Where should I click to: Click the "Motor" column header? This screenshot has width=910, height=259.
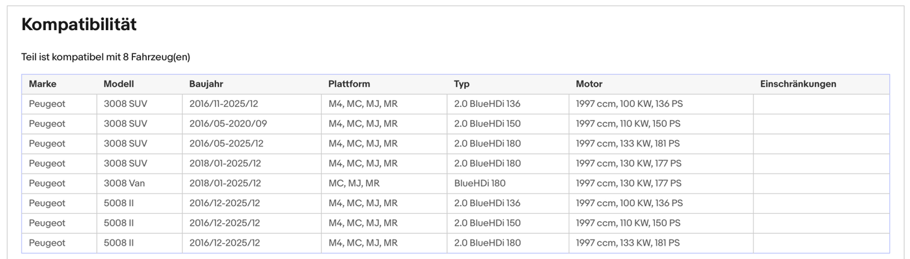click(x=589, y=84)
